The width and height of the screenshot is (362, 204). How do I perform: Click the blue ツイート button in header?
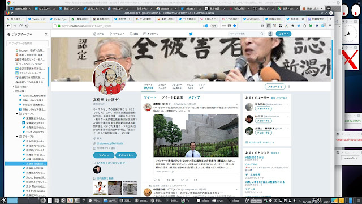point(283,34)
